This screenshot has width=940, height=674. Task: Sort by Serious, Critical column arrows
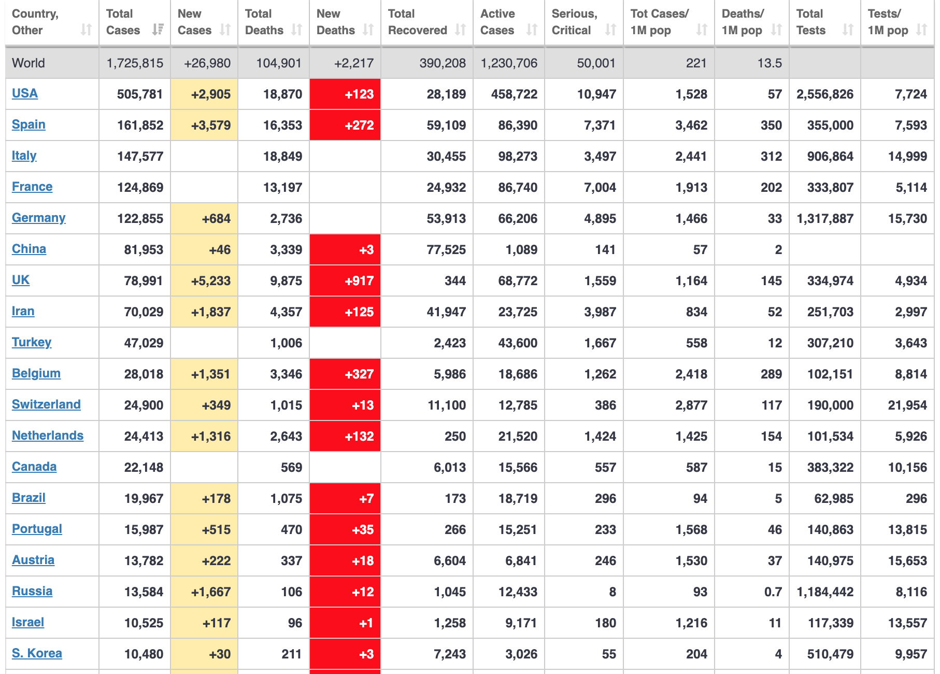point(611,30)
